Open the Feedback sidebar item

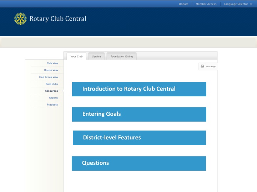[52, 105]
